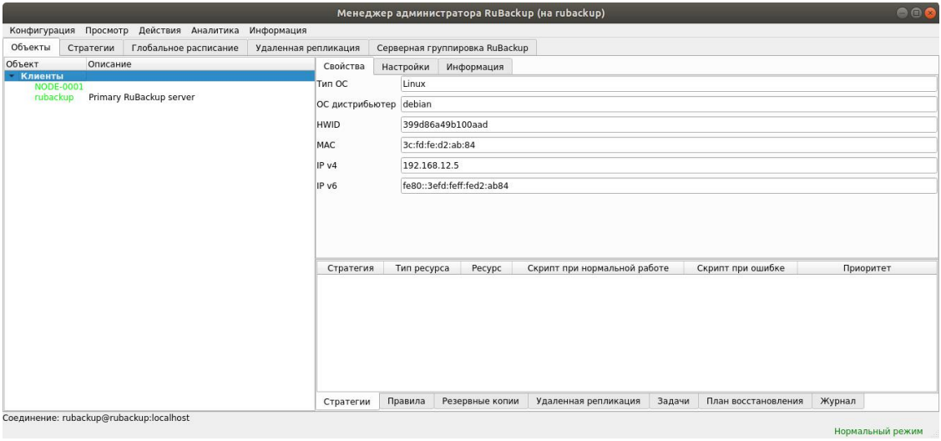Open the Журнал tab

pyautogui.click(x=838, y=401)
